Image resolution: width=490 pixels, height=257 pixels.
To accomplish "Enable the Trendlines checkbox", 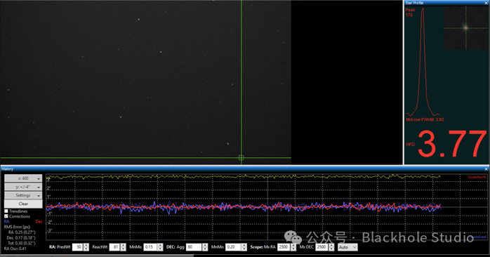I will coord(6,211).
